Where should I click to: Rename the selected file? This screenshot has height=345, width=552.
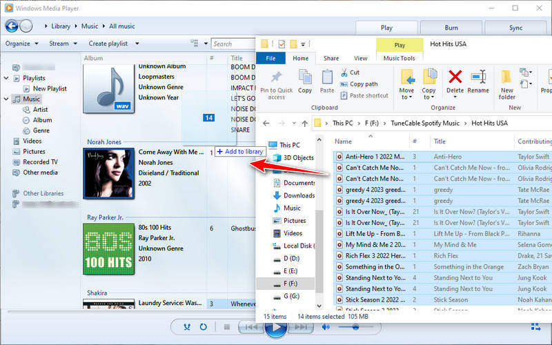(x=478, y=81)
